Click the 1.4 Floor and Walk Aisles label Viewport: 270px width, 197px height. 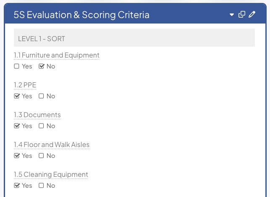(x=52, y=144)
